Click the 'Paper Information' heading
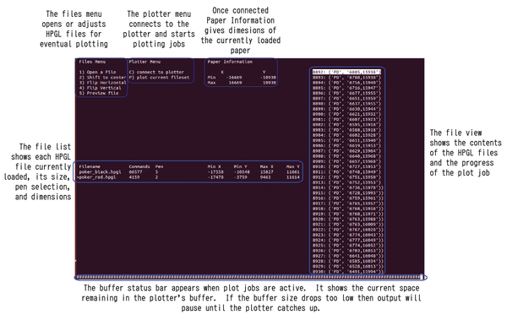This screenshot has width=507, height=320. pos(230,62)
